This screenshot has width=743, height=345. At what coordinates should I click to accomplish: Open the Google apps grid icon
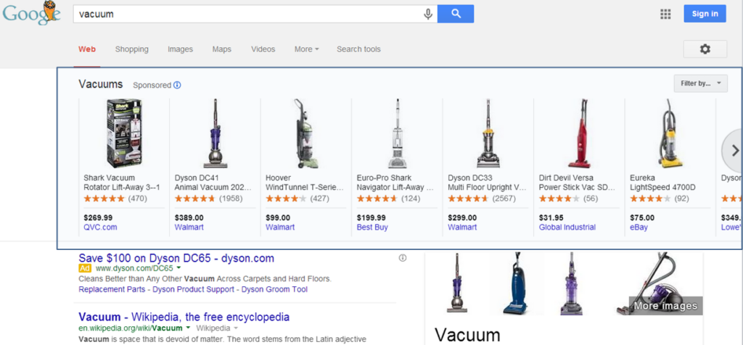(x=665, y=14)
